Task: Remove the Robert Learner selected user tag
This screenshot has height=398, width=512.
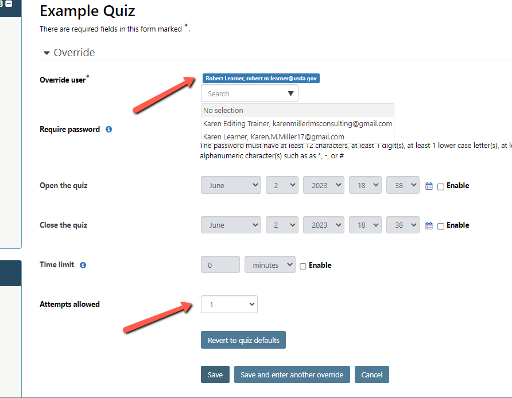Action: pyautogui.click(x=261, y=79)
